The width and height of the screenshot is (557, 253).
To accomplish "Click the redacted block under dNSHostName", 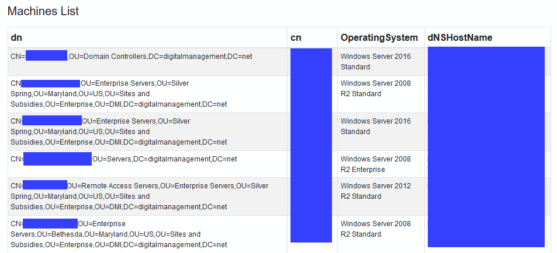I will 486,146.
